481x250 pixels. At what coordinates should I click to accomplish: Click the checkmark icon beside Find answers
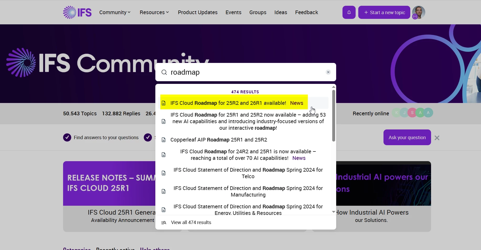tap(67, 138)
